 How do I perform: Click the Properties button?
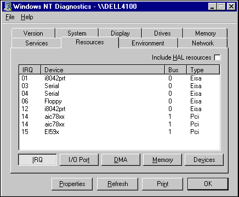pyautogui.click(x=72, y=184)
